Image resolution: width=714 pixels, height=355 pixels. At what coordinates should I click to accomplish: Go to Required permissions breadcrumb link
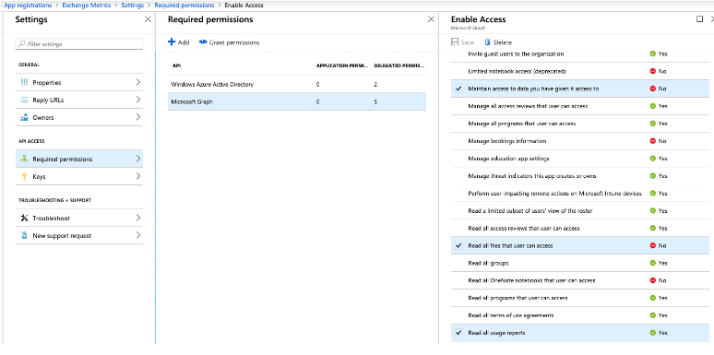[x=184, y=6]
